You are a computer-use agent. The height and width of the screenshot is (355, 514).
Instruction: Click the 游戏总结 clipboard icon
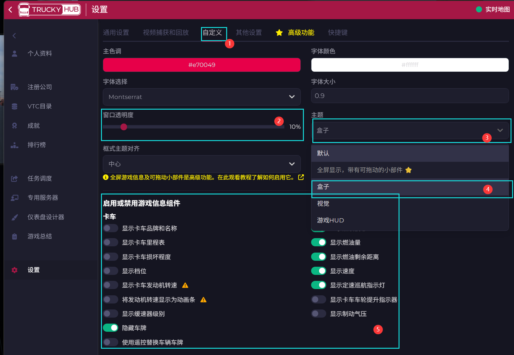14,237
